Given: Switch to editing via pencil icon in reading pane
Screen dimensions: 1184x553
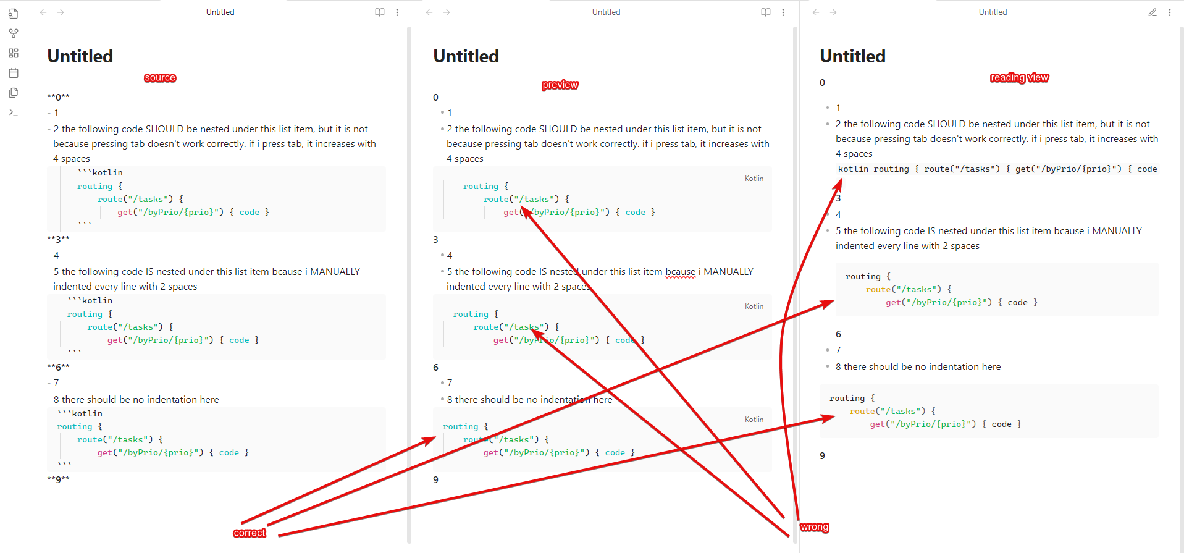Looking at the screenshot, I should [1153, 12].
